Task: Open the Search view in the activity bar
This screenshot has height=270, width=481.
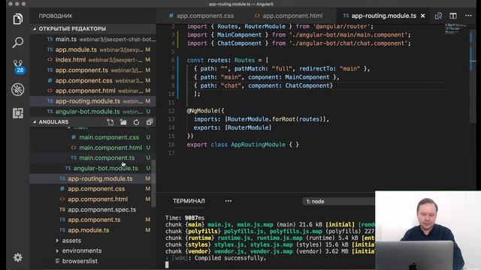Action: 18,42
